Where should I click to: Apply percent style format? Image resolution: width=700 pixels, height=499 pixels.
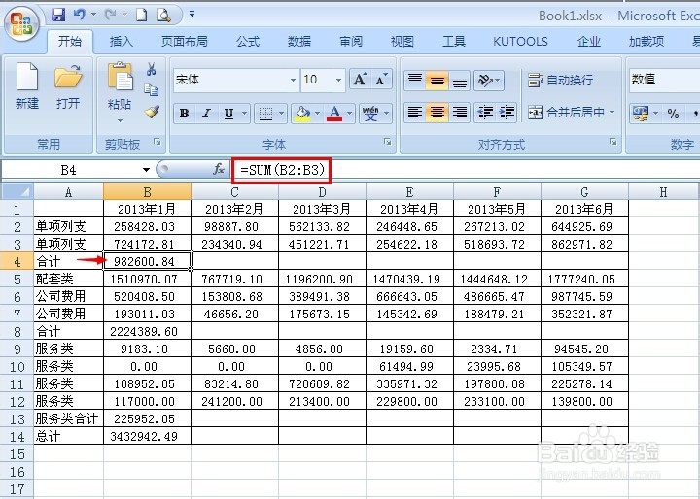coord(673,114)
